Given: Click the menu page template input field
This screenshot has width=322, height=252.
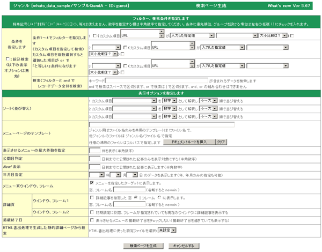Looking at the screenshot, I should click(x=162, y=124).
